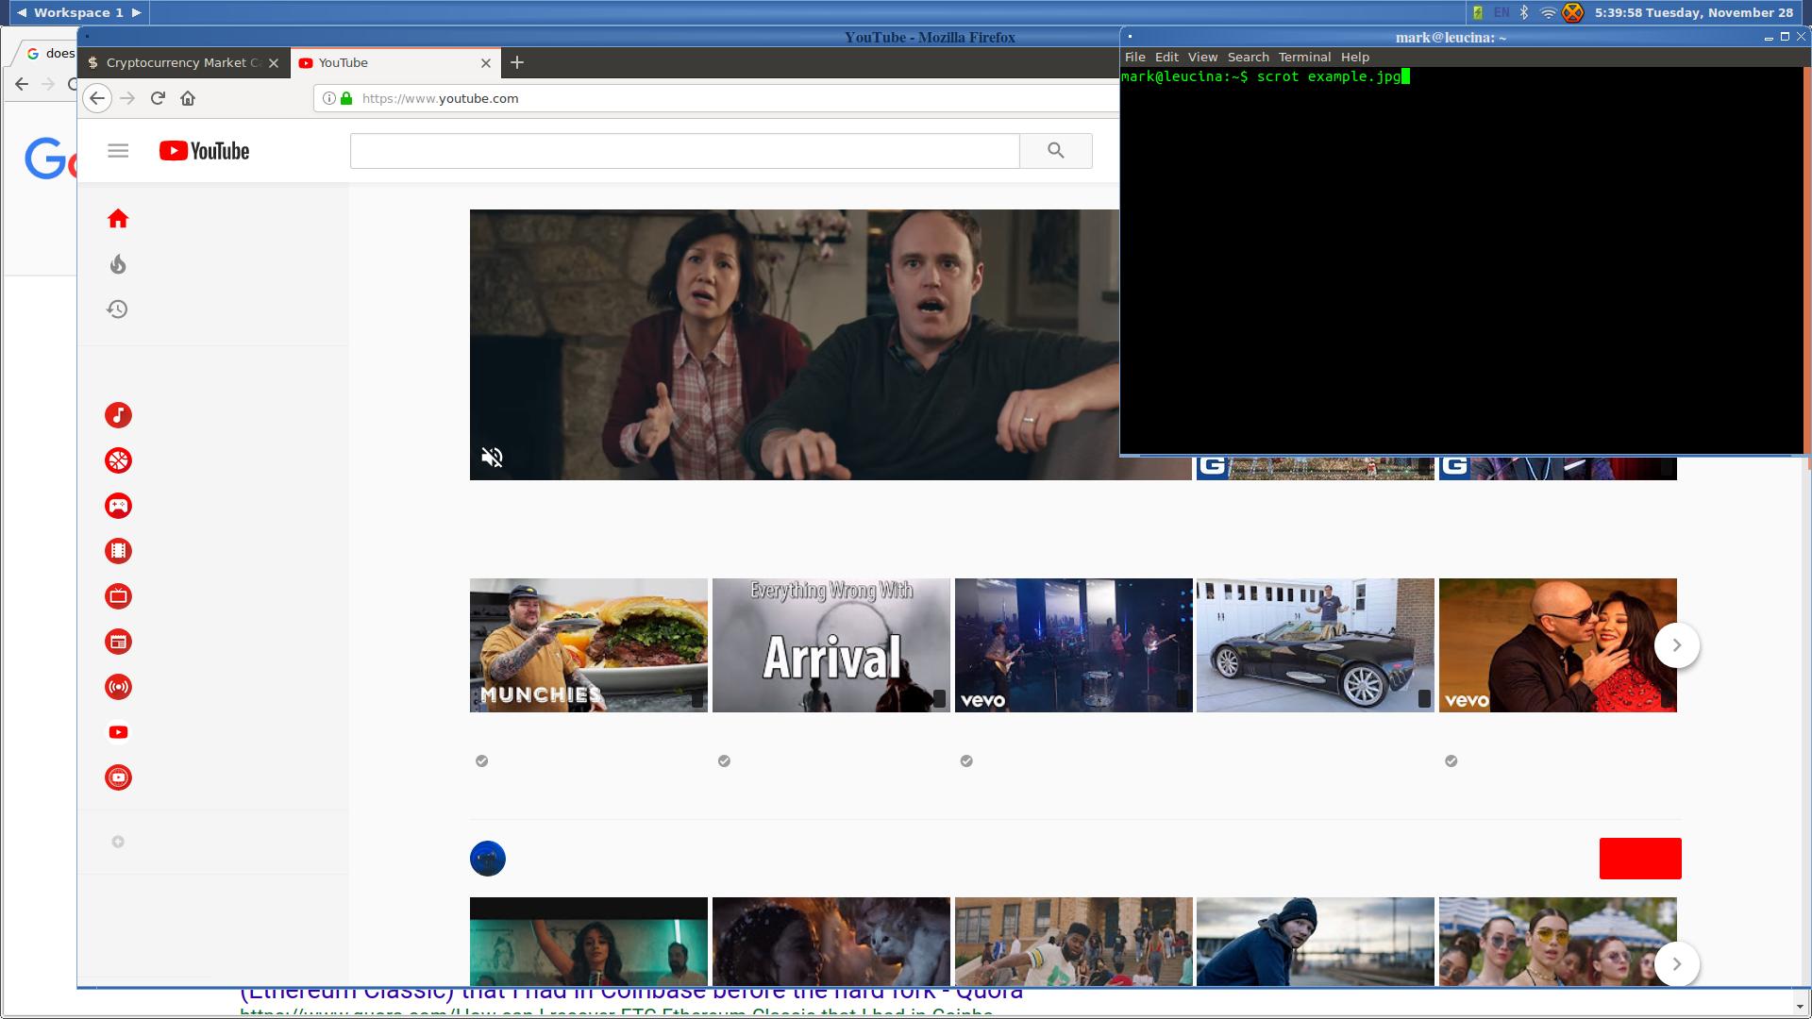
Task: Advance first video row with right chevron
Action: (1677, 645)
